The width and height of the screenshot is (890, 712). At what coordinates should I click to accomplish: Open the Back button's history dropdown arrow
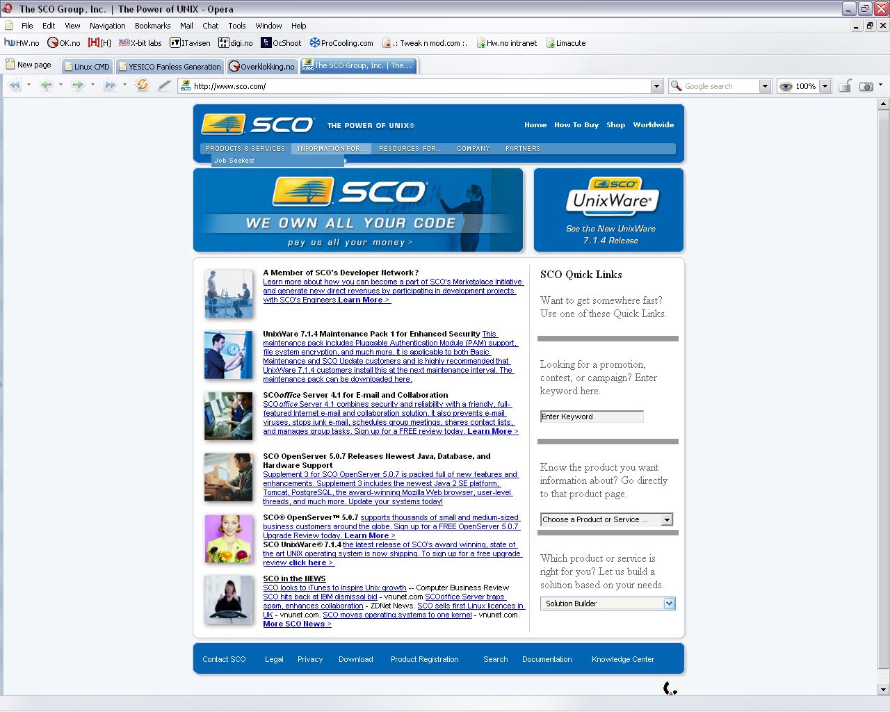point(60,86)
